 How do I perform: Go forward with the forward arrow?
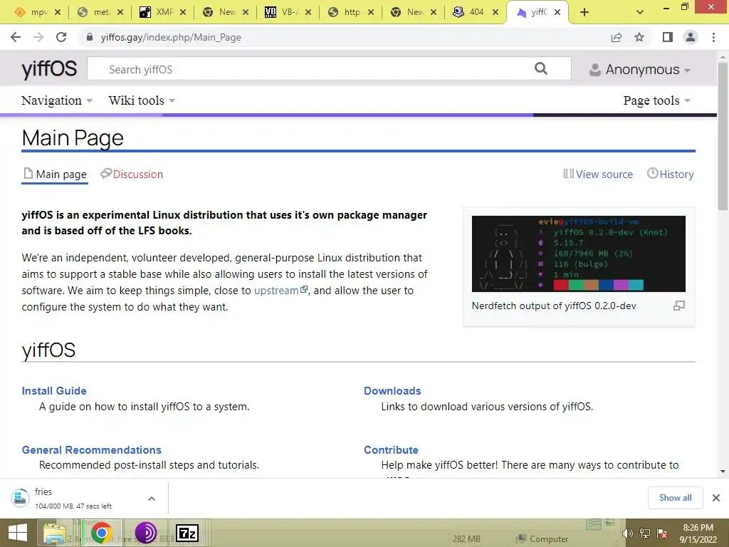(38, 37)
